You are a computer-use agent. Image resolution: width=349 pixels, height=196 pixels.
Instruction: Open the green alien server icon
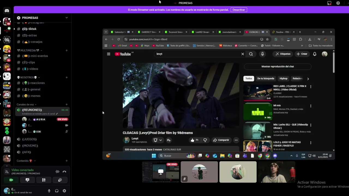click(x=7, y=131)
